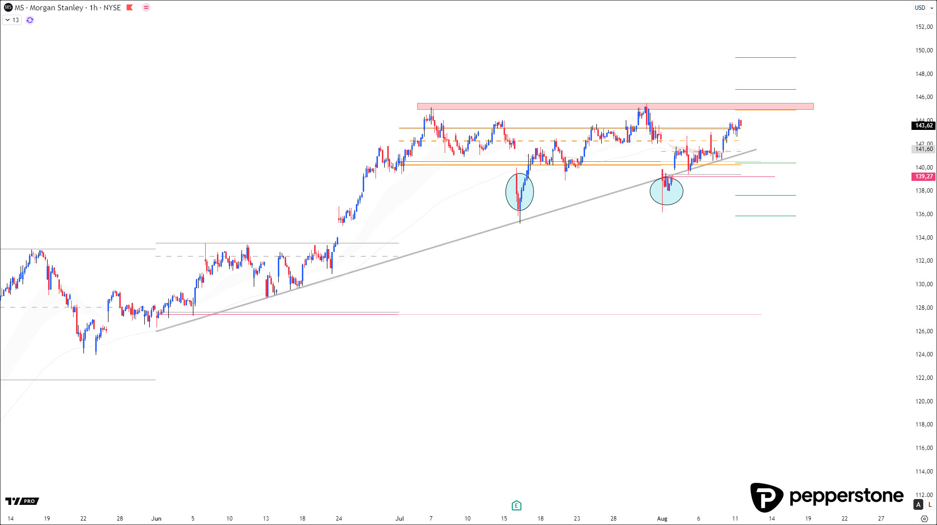
Task: Click the earnings E marker icon
Action: pyautogui.click(x=516, y=505)
